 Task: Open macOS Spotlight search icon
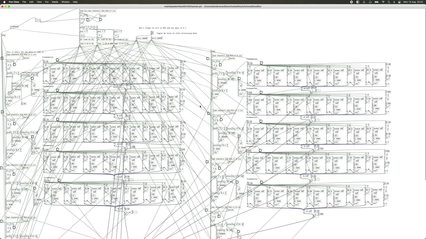(x=388, y=2)
